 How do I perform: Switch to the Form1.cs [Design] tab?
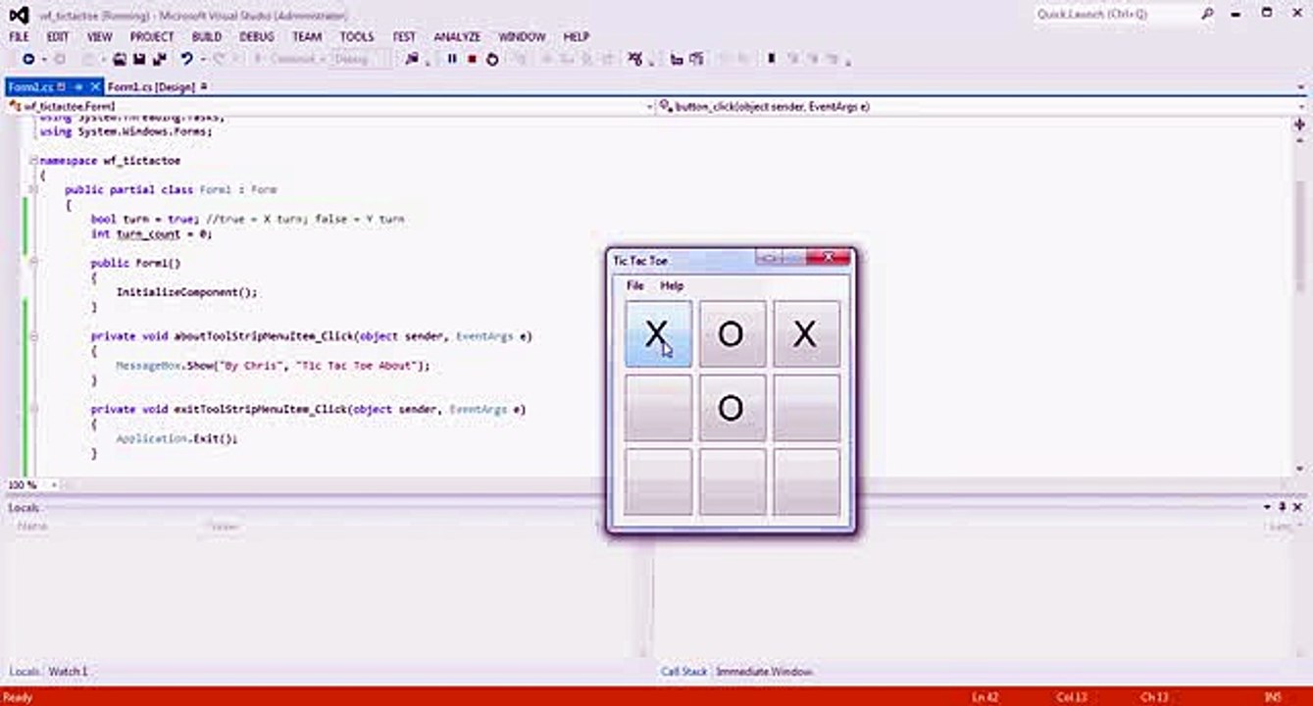pos(152,87)
